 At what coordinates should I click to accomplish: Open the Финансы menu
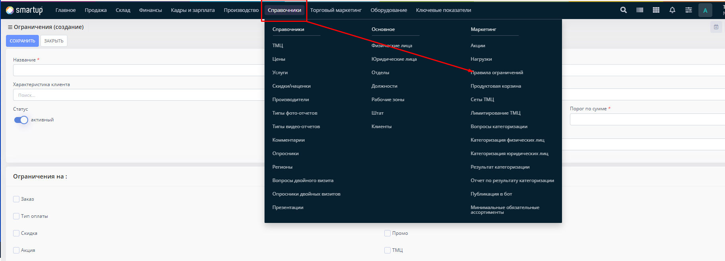tap(150, 10)
